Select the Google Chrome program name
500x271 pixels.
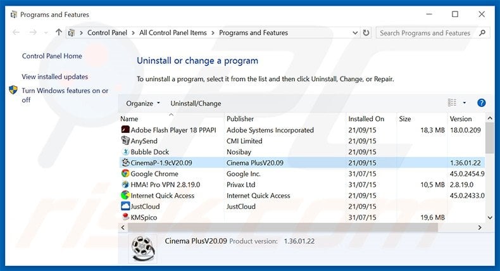(154, 173)
